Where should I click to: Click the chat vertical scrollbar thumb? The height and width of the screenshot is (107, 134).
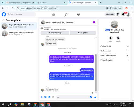[x=96, y=73]
